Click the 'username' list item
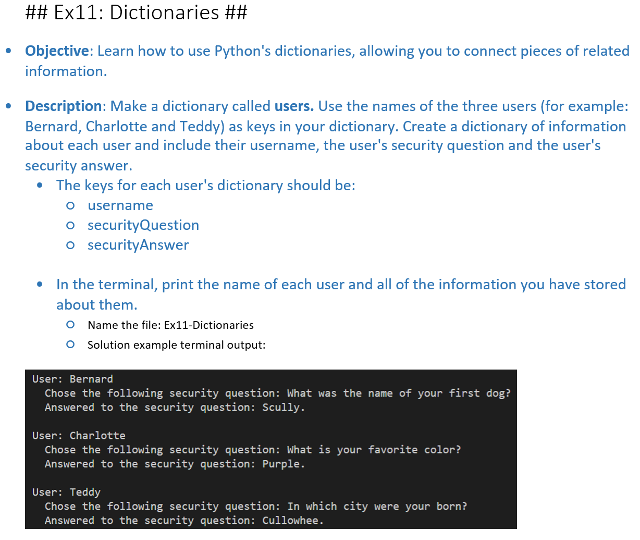The width and height of the screenshot is (640, 540). [120, 205]
